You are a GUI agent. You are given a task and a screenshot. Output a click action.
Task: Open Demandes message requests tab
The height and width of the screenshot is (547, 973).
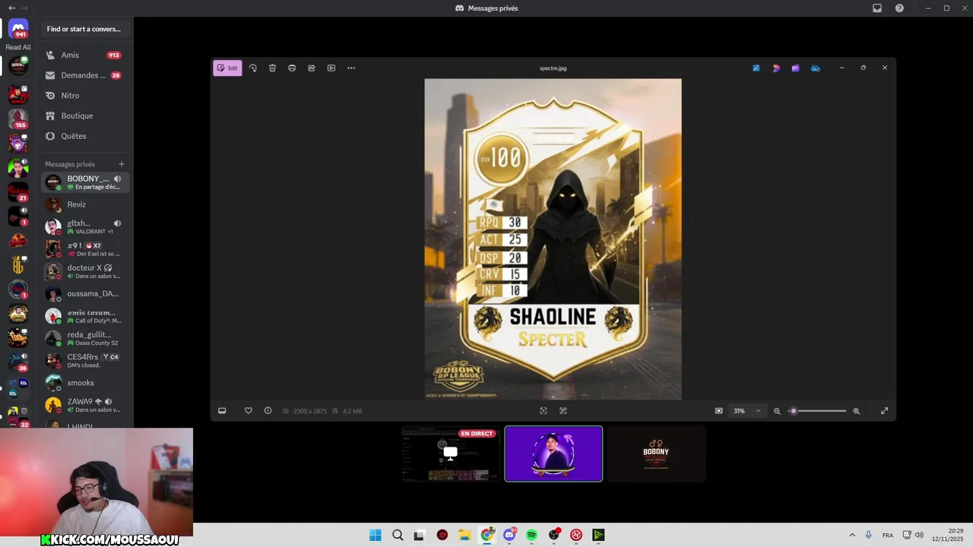point(84,75)
